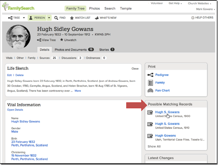Toggle Unwatch star for this person
Viewport: 218px width, 165px height.
click(x=62, y=40)
